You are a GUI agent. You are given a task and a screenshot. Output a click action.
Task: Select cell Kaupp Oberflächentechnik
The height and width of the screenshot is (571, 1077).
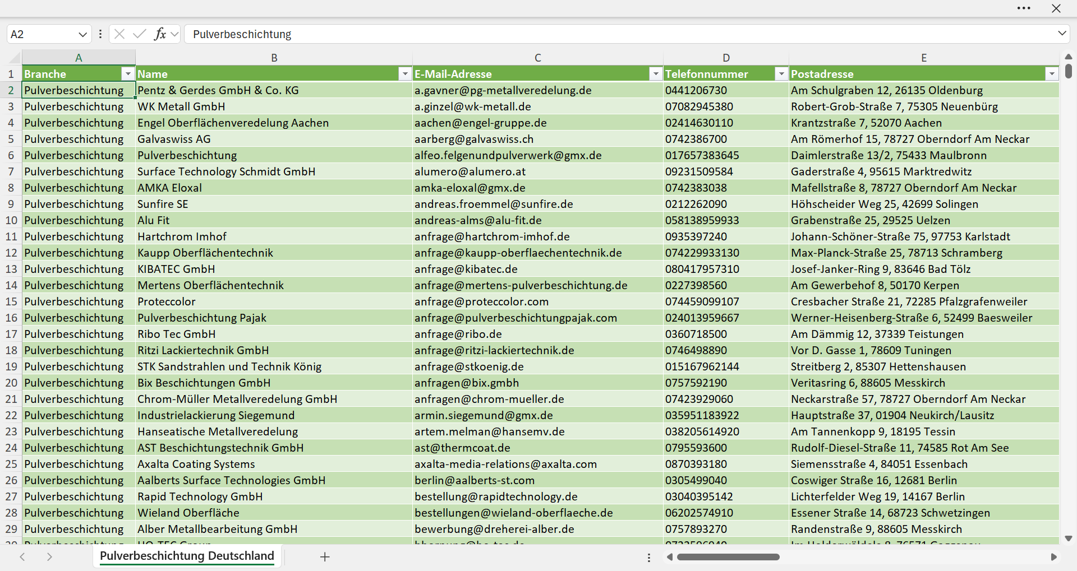coord(274,253)
